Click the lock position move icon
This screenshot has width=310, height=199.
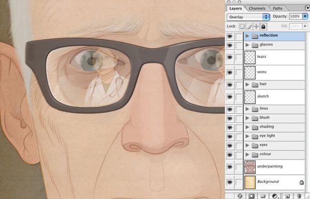(256, 26)
